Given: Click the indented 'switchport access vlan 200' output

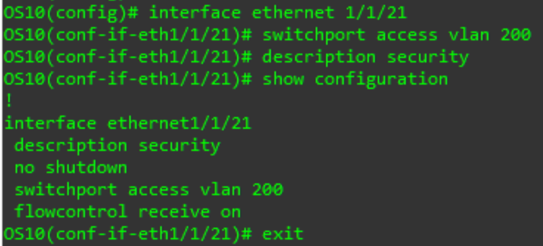Looking at the screenshot, I should click(x=149, y=189).
